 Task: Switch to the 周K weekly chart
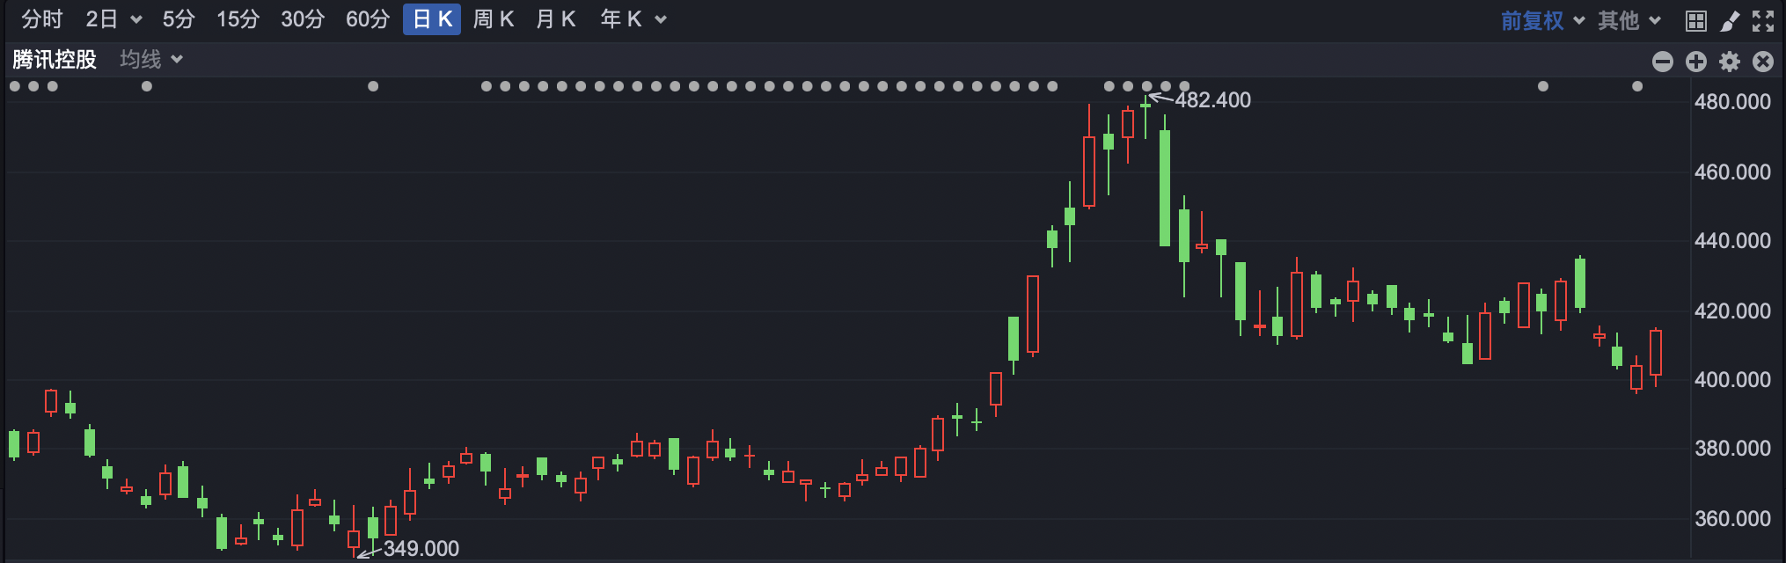click(x=494, y=19)
